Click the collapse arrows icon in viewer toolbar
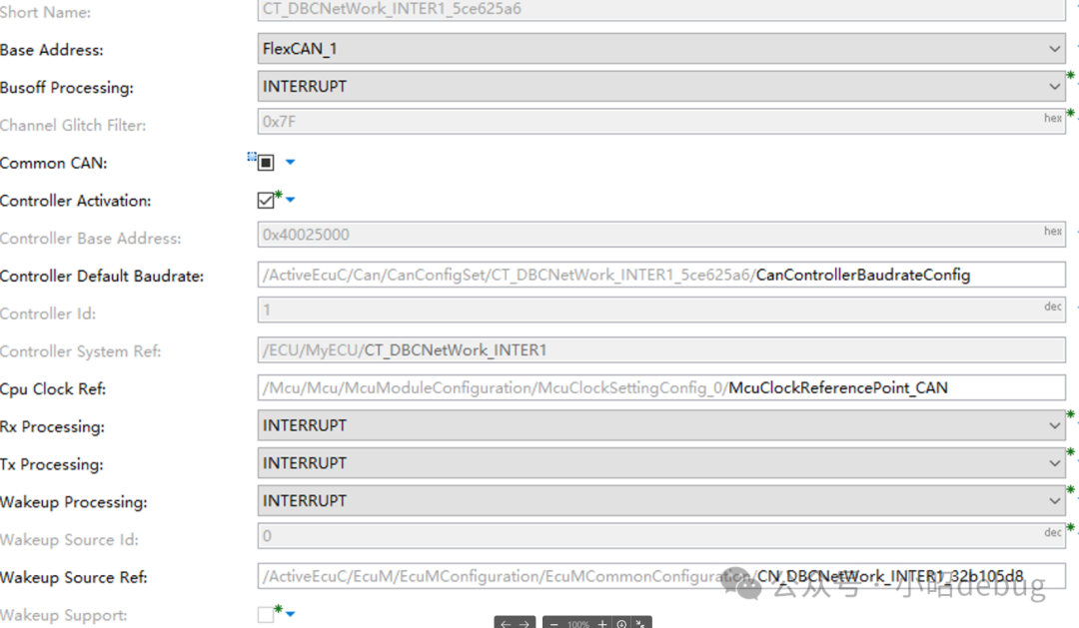Viewport: 1079px width, 628px height. coord(640,625)
